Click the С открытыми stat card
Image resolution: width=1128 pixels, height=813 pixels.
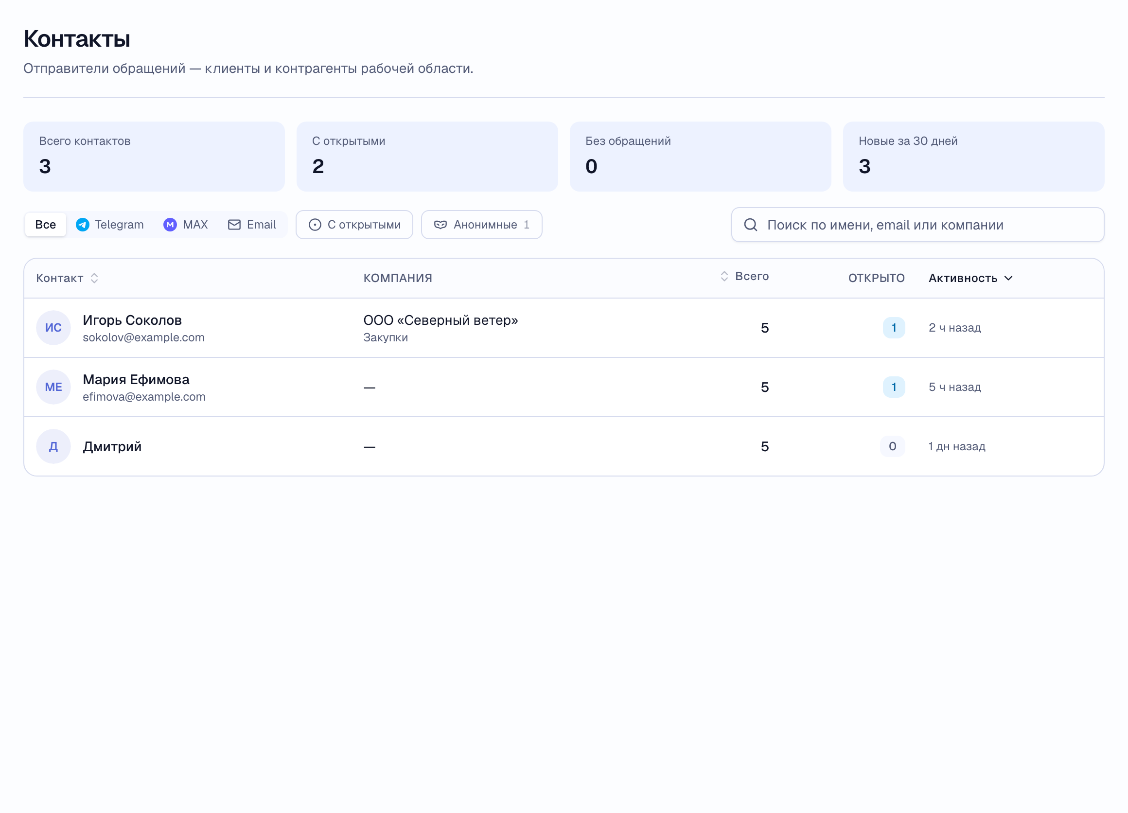point(427,156)
